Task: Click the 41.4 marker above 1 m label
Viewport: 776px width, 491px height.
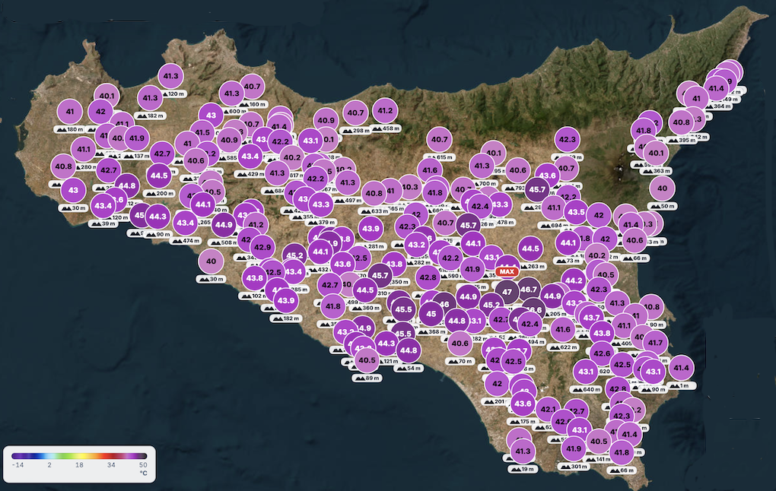Action: tap(681, 367)
